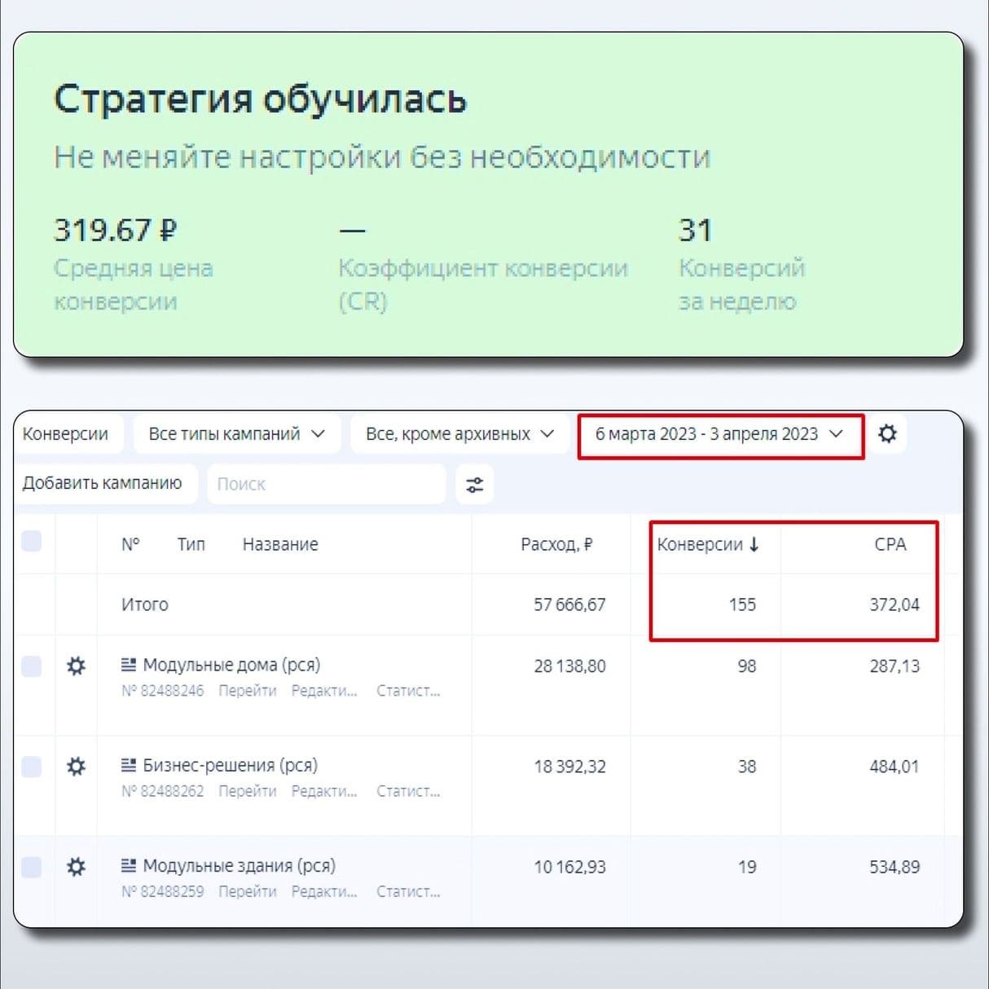Screen dimensions: 989x989
Task: Check the checkbox for the Модульные дома row
Action: click(x=32, y=666)
